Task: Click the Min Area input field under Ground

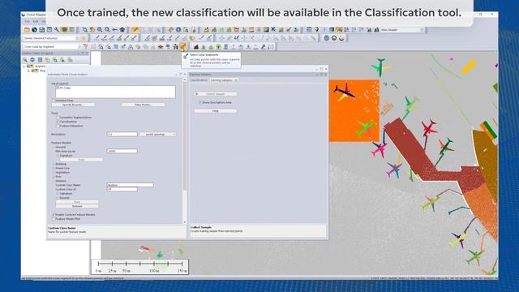Action: click(x=122, y=151)
